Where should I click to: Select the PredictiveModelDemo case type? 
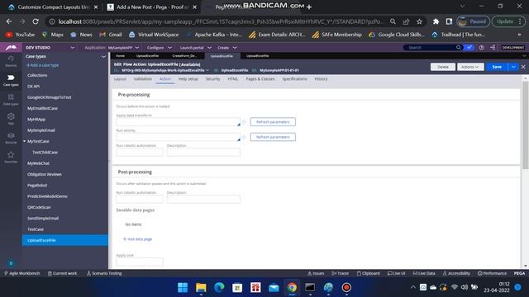click(47, 196)
